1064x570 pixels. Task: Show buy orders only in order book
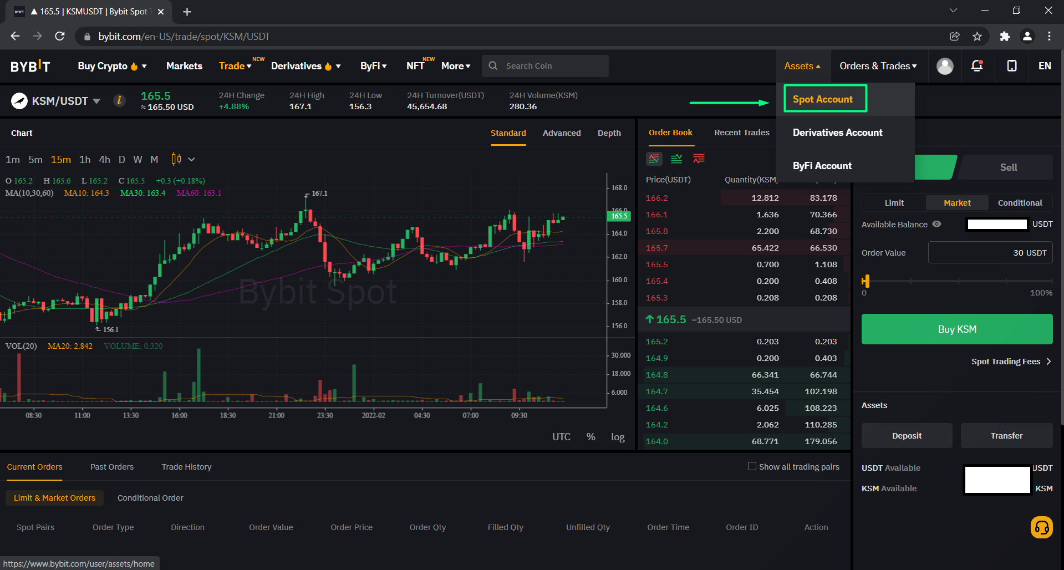[676, 159]
